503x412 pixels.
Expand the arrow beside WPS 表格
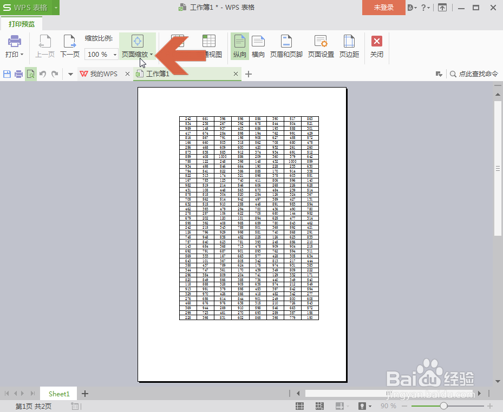pos(56,8)
